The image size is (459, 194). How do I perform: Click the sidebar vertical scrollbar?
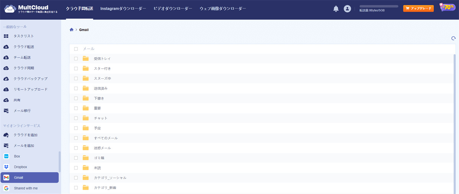59,162
